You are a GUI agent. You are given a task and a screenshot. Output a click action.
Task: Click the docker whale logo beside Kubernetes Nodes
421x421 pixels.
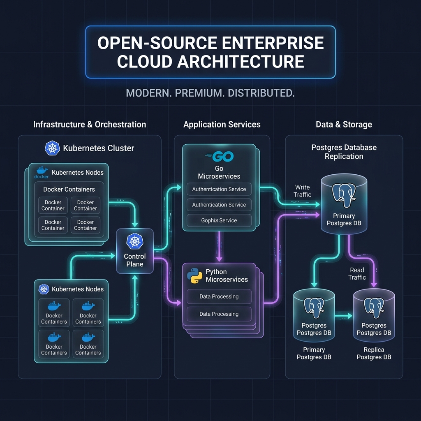pyautogui.click(x=42, y=172)
